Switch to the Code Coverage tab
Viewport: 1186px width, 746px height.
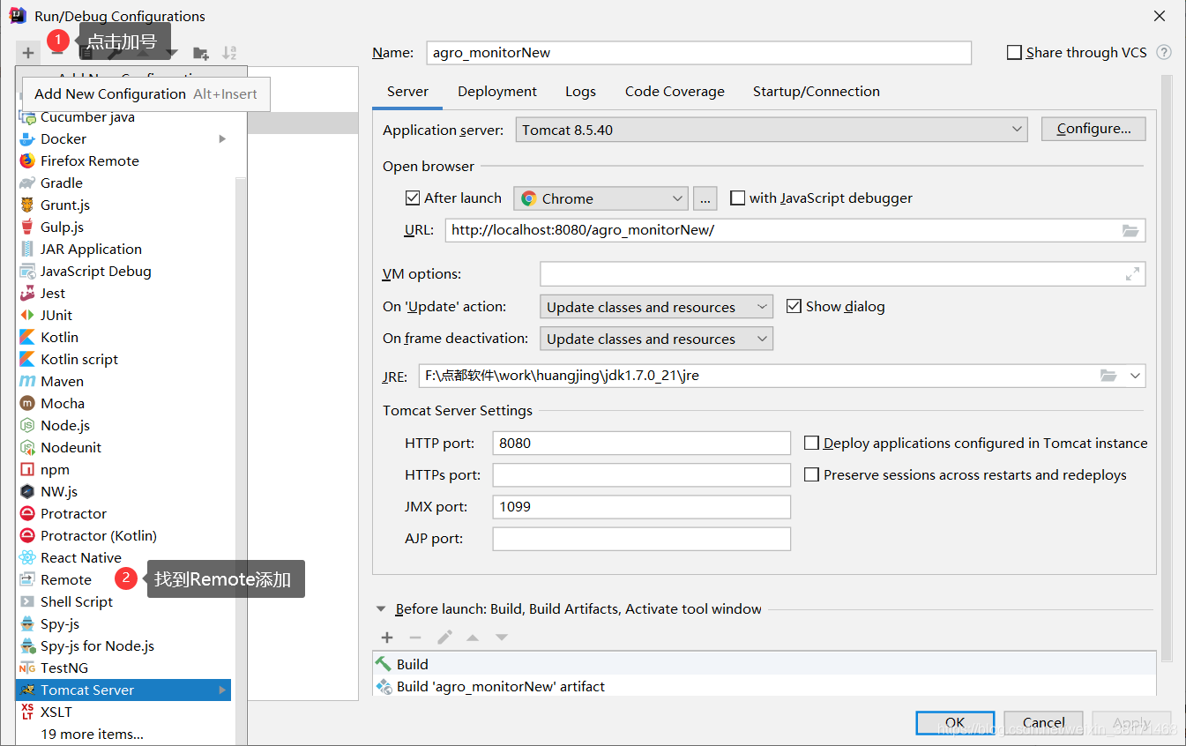pos(675,92)
